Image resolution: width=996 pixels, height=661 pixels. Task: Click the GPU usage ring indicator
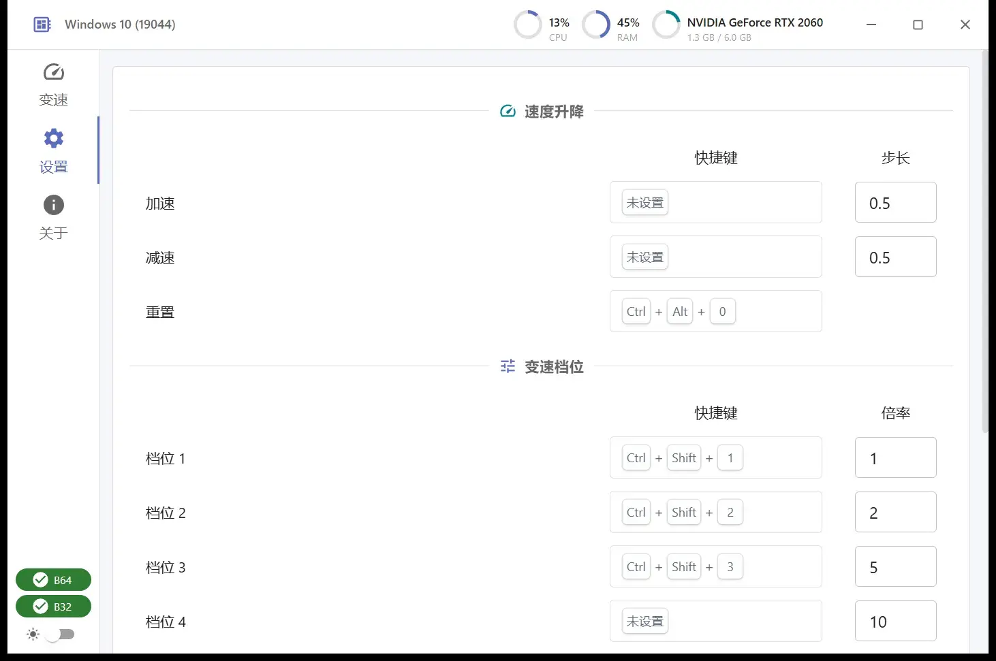(666, 25)
